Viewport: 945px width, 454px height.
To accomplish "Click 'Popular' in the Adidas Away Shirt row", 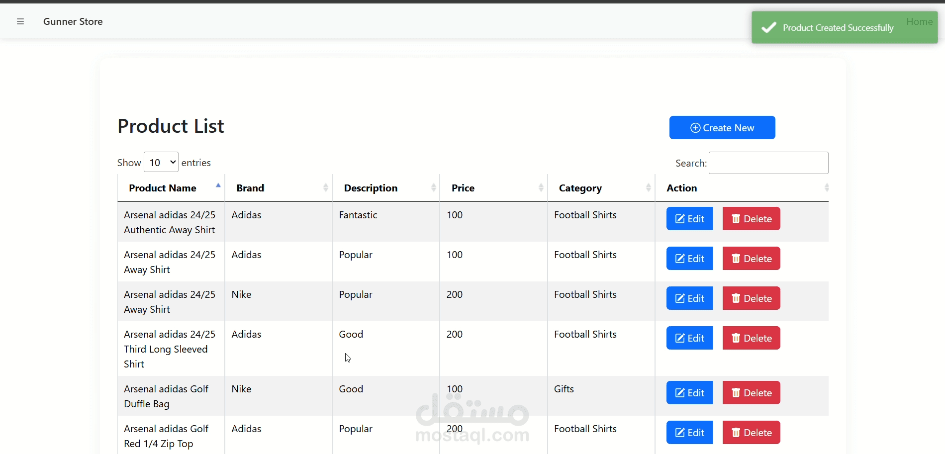I will [356, 255].
